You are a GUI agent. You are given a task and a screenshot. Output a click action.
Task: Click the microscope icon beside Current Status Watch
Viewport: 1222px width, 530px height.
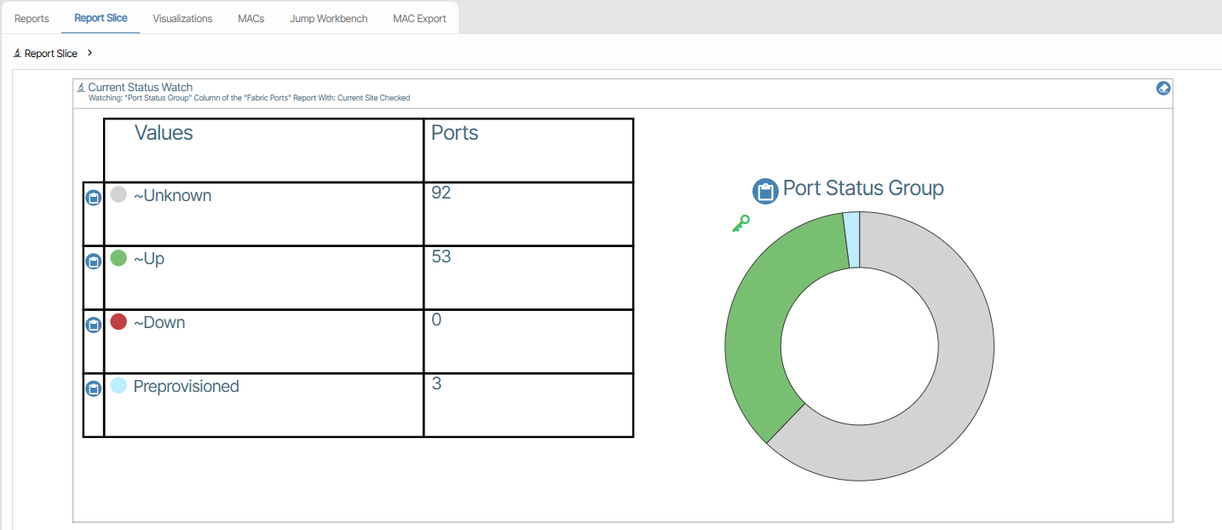pos(81,87)
